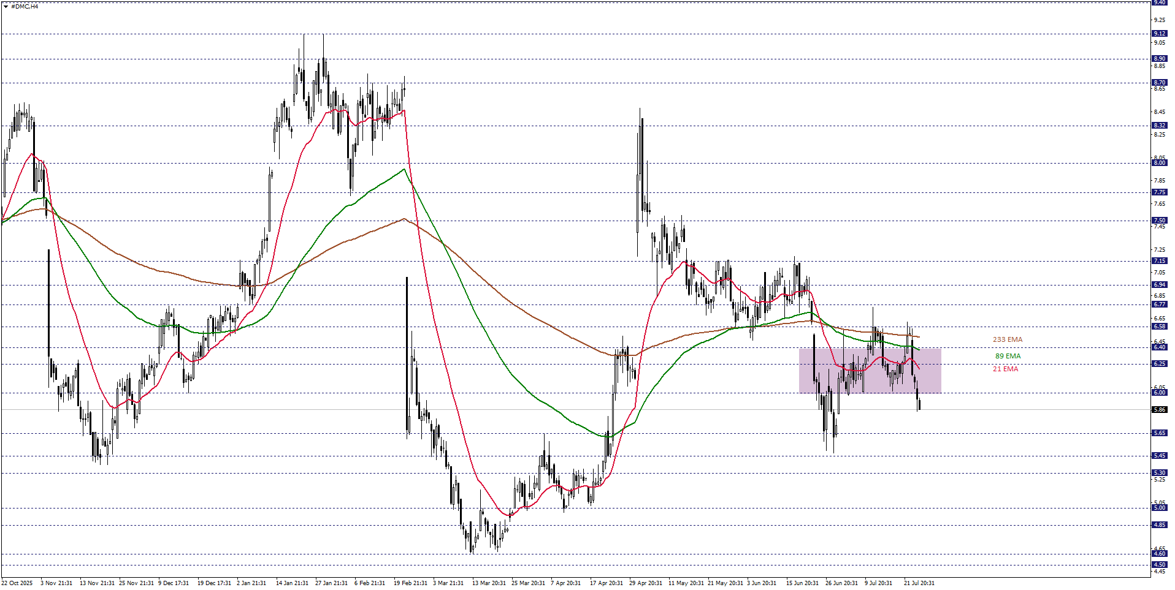1175x590 pixels.
Task: Click the 6.40 level price tag
Action: coord(1160,347)
